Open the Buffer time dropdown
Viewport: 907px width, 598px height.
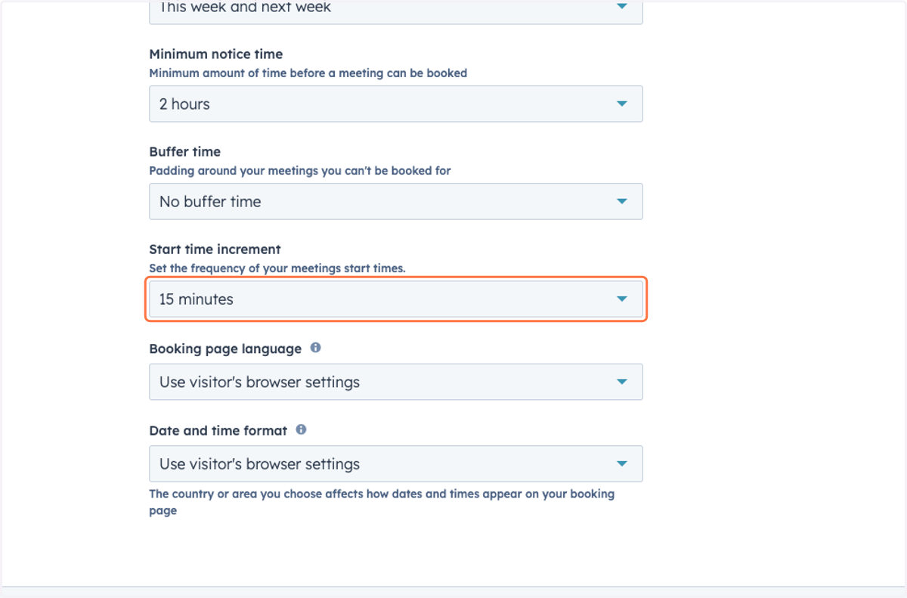[x=396, y=201]
